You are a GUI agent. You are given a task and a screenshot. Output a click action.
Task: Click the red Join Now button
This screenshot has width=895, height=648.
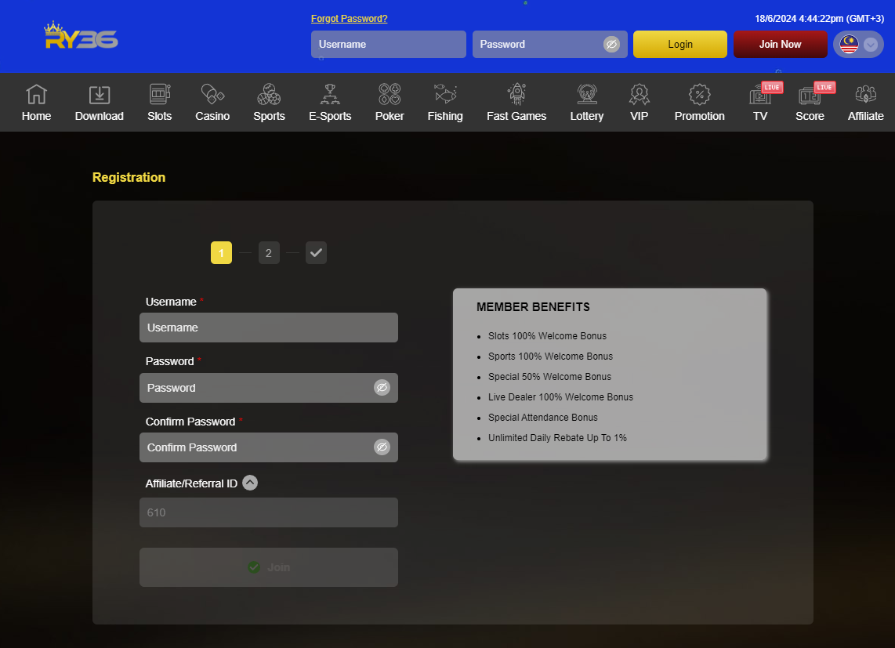[x=780, y=45]
